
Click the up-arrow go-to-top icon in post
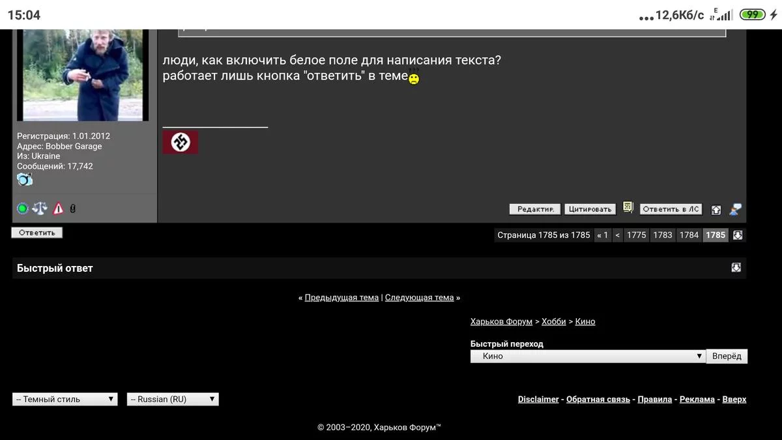(716, 210)
